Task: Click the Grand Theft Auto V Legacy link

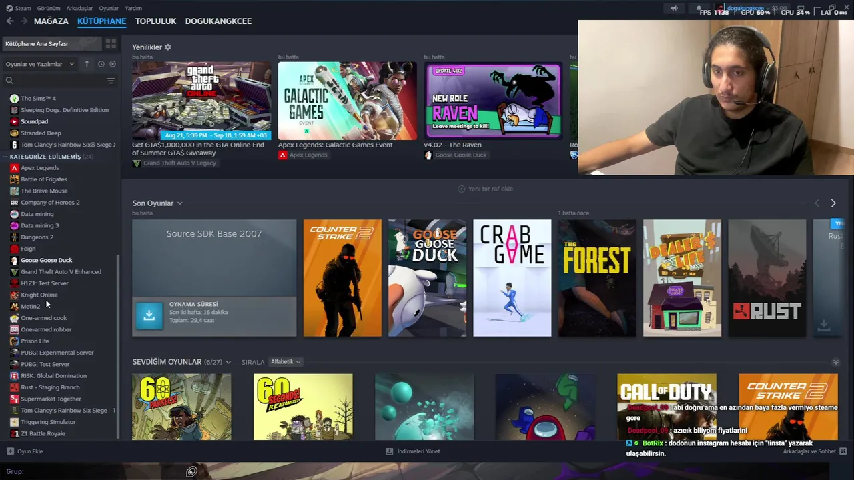Action: (x=179, y=163)
